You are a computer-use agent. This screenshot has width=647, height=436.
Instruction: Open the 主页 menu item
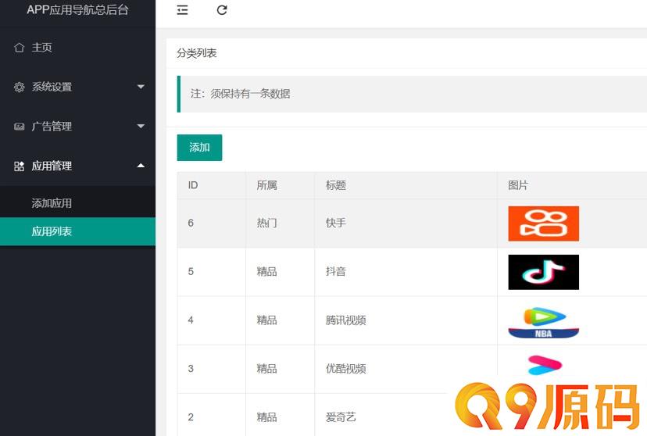point(77,48)
